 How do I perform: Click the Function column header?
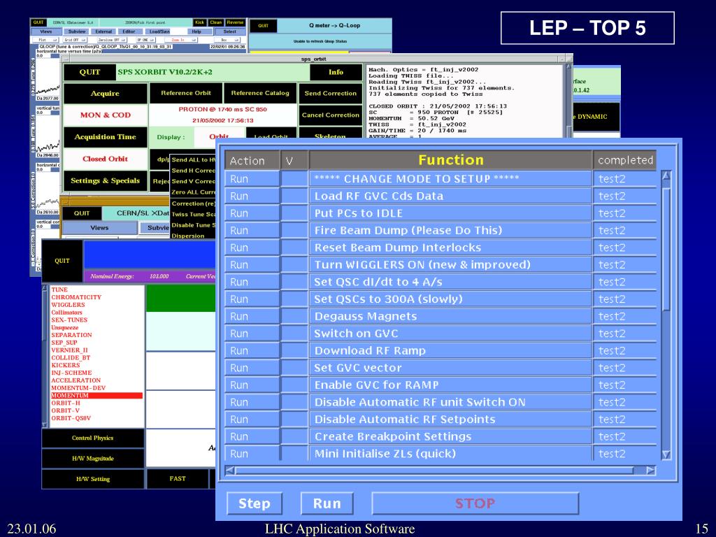(x=451, y=160)
